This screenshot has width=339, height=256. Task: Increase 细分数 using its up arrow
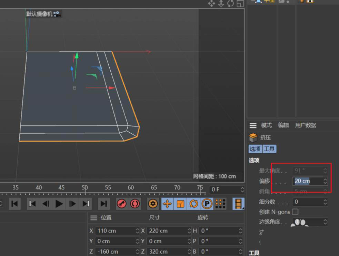pos(325,200)
